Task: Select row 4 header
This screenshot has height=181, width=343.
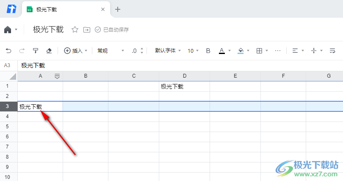Action: [9, 116]
